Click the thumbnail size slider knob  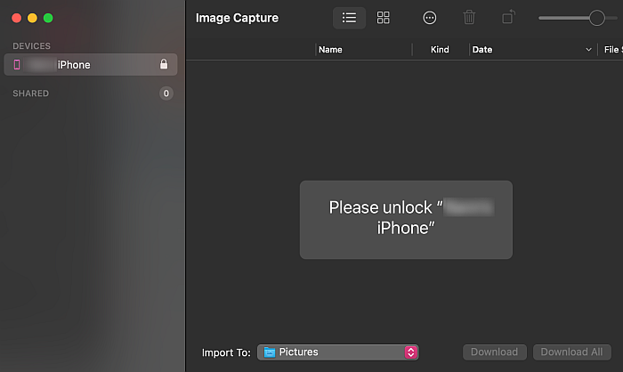[597, 18]
